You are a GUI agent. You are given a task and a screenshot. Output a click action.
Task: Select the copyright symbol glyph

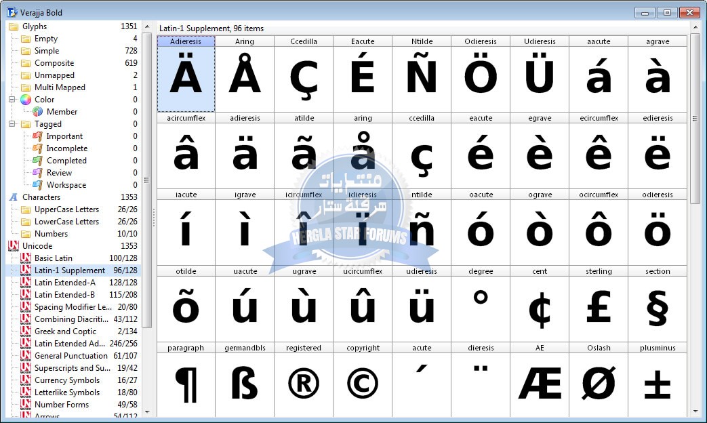point(363,381)
